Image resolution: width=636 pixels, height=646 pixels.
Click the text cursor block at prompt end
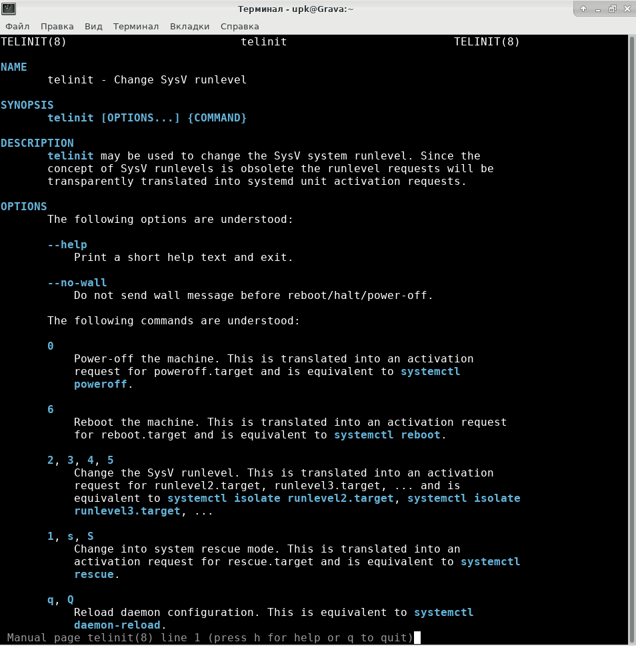point(417,638)
